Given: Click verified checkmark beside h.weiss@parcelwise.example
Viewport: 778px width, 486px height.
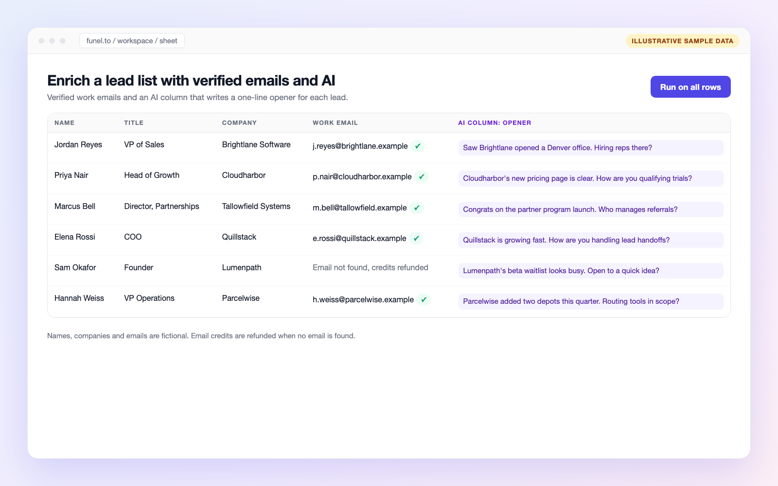Looking at the screenshot, I should [424, 299].
